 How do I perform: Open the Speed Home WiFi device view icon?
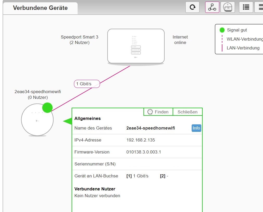228,7
